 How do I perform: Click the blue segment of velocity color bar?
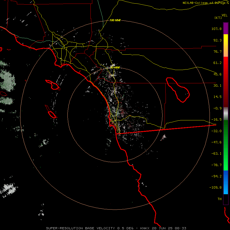pos(226,182)
